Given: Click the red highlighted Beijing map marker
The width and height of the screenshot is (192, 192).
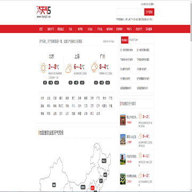Looking at the screenshot, I should pyautogui.click(x=92, y=188).
